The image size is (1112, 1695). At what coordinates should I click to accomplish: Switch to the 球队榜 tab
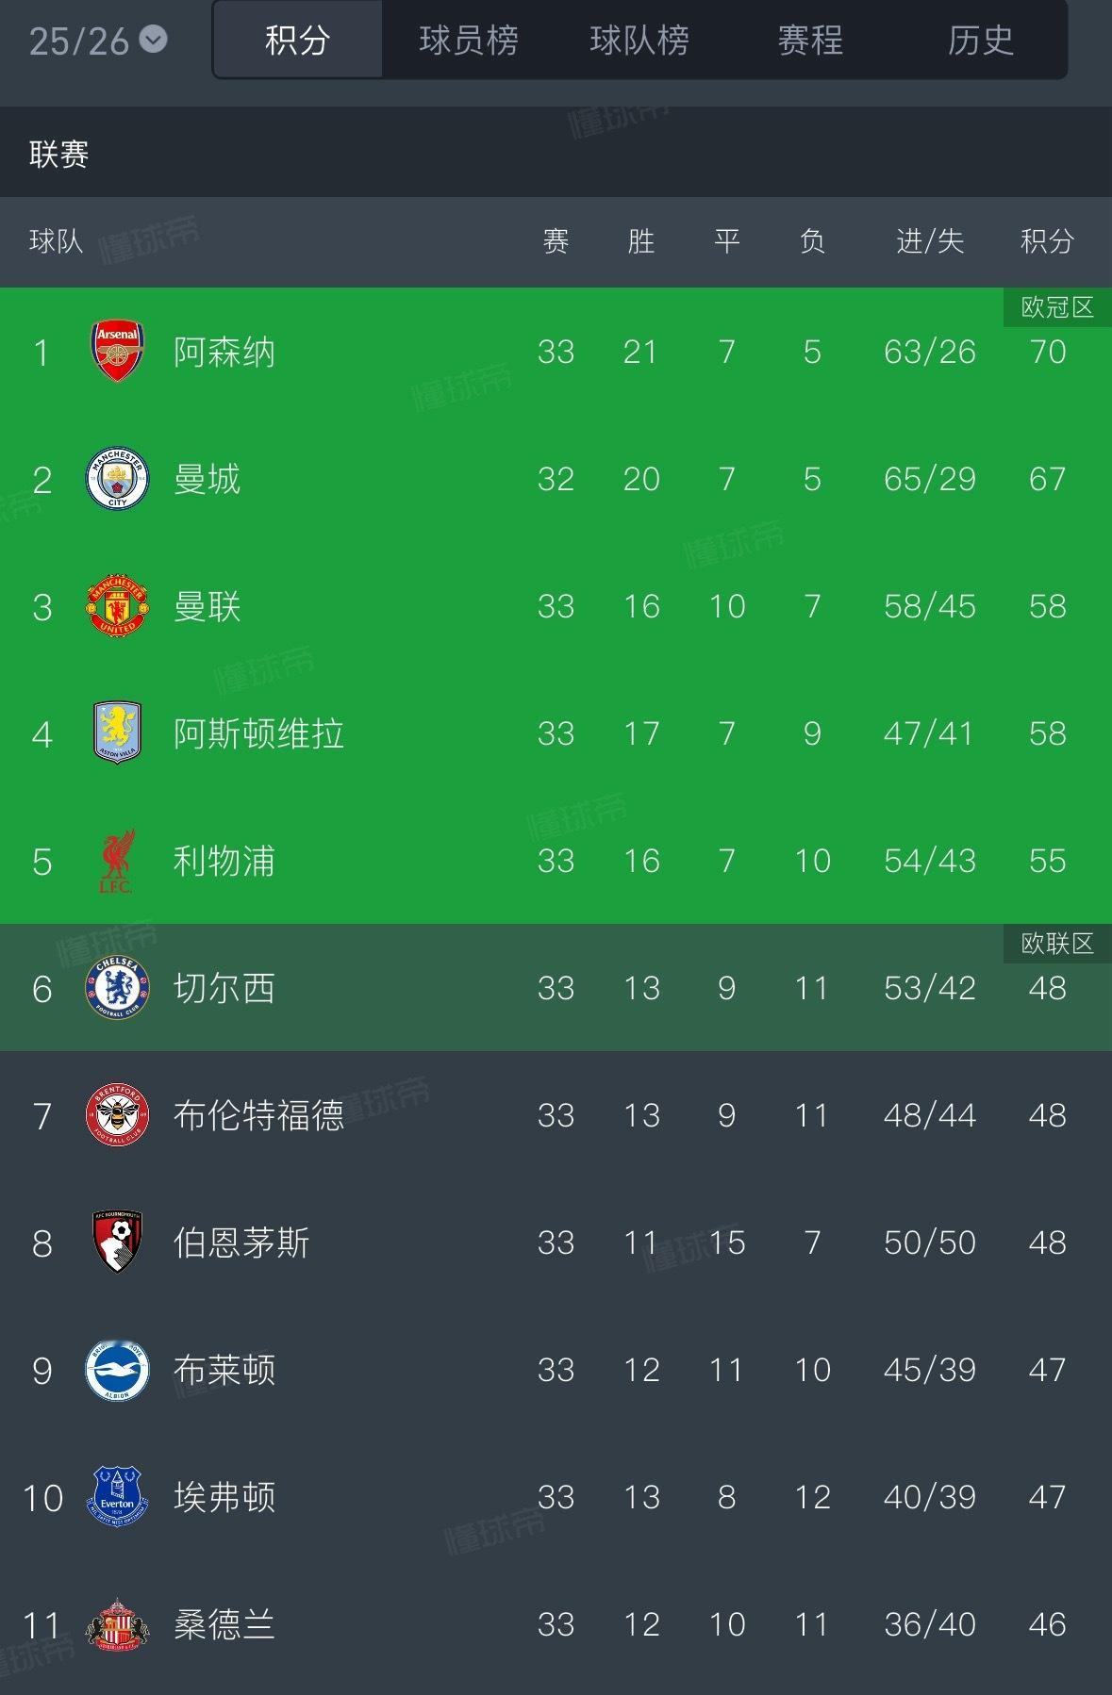pos(639,41)
